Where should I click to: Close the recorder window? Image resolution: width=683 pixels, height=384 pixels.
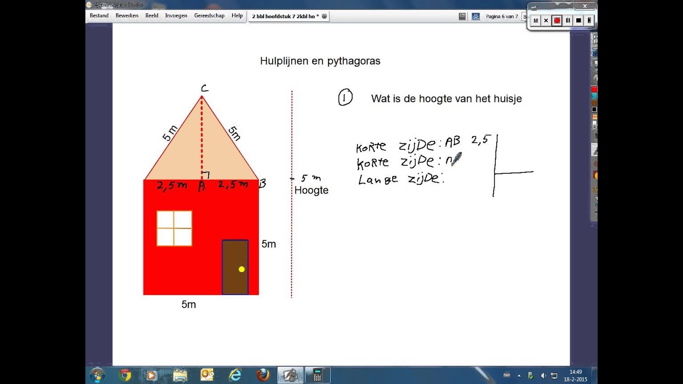(585, 6)
